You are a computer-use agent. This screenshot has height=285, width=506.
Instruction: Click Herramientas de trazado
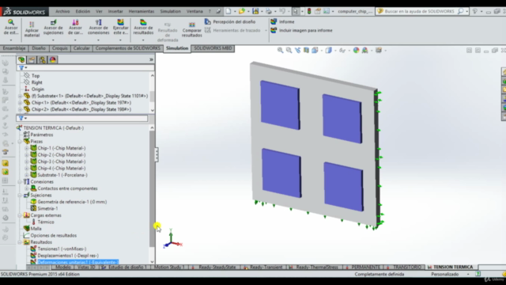click(x=232, y=30)
